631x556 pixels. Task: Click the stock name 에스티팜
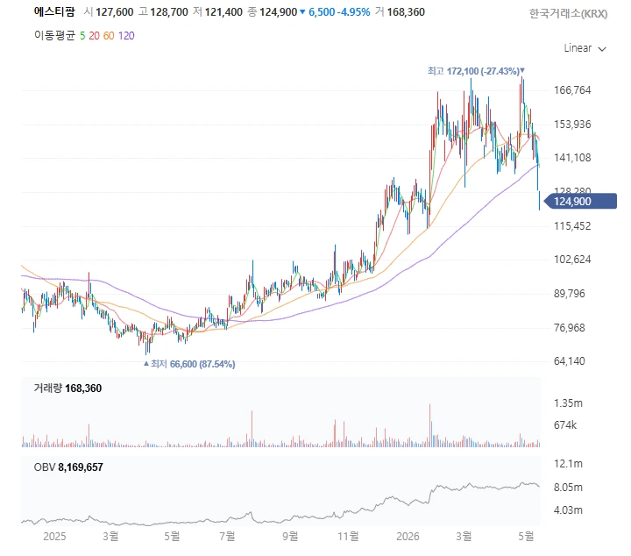click(54, 11)
